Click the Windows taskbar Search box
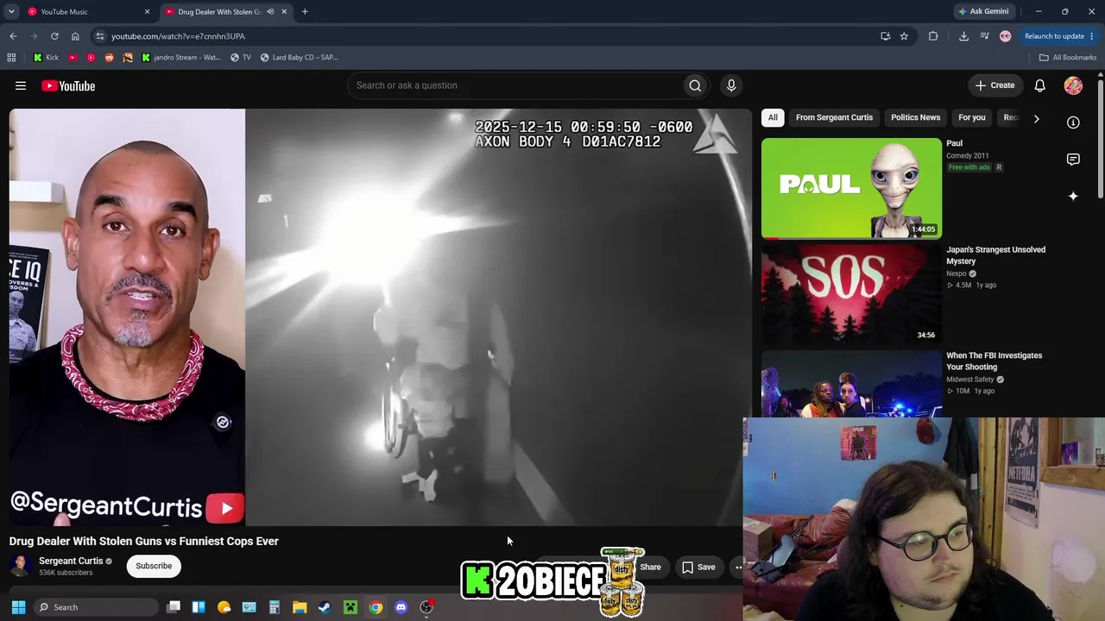Screen dimensions: 1105x621 click(95, 607)
